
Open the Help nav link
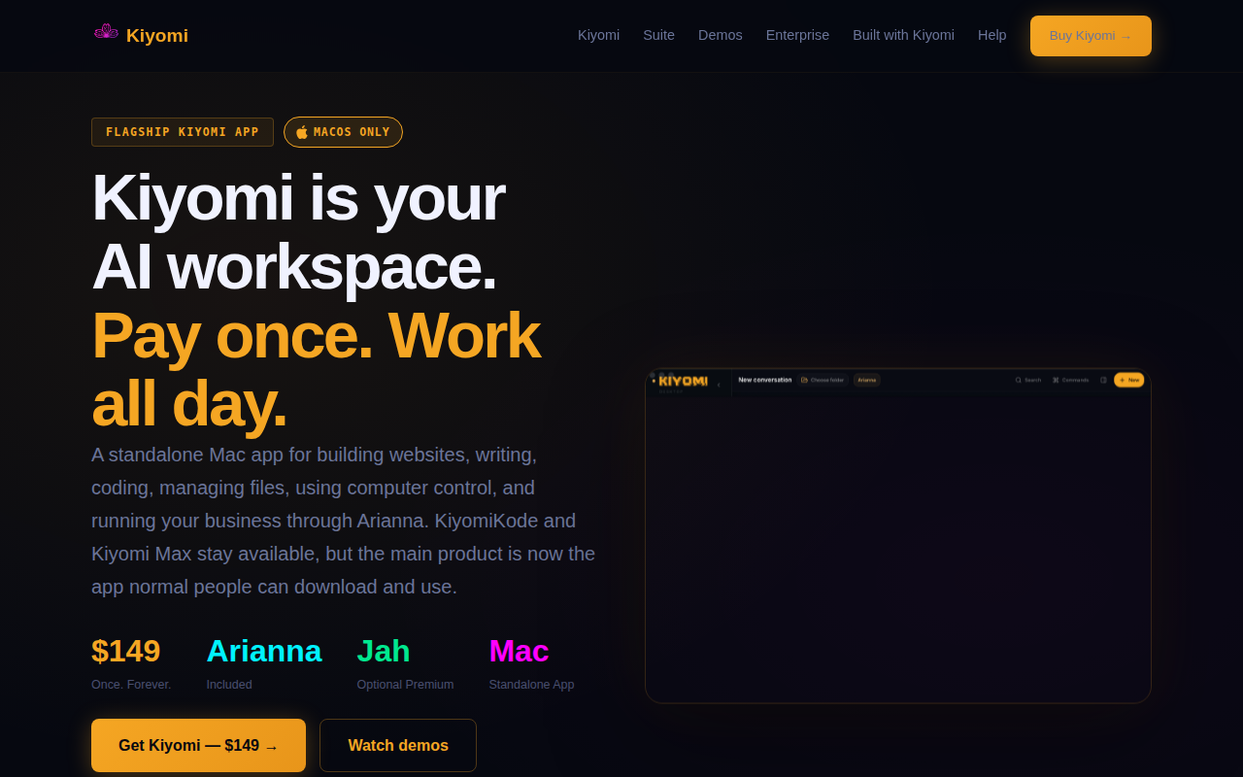(x=992, y=35)
